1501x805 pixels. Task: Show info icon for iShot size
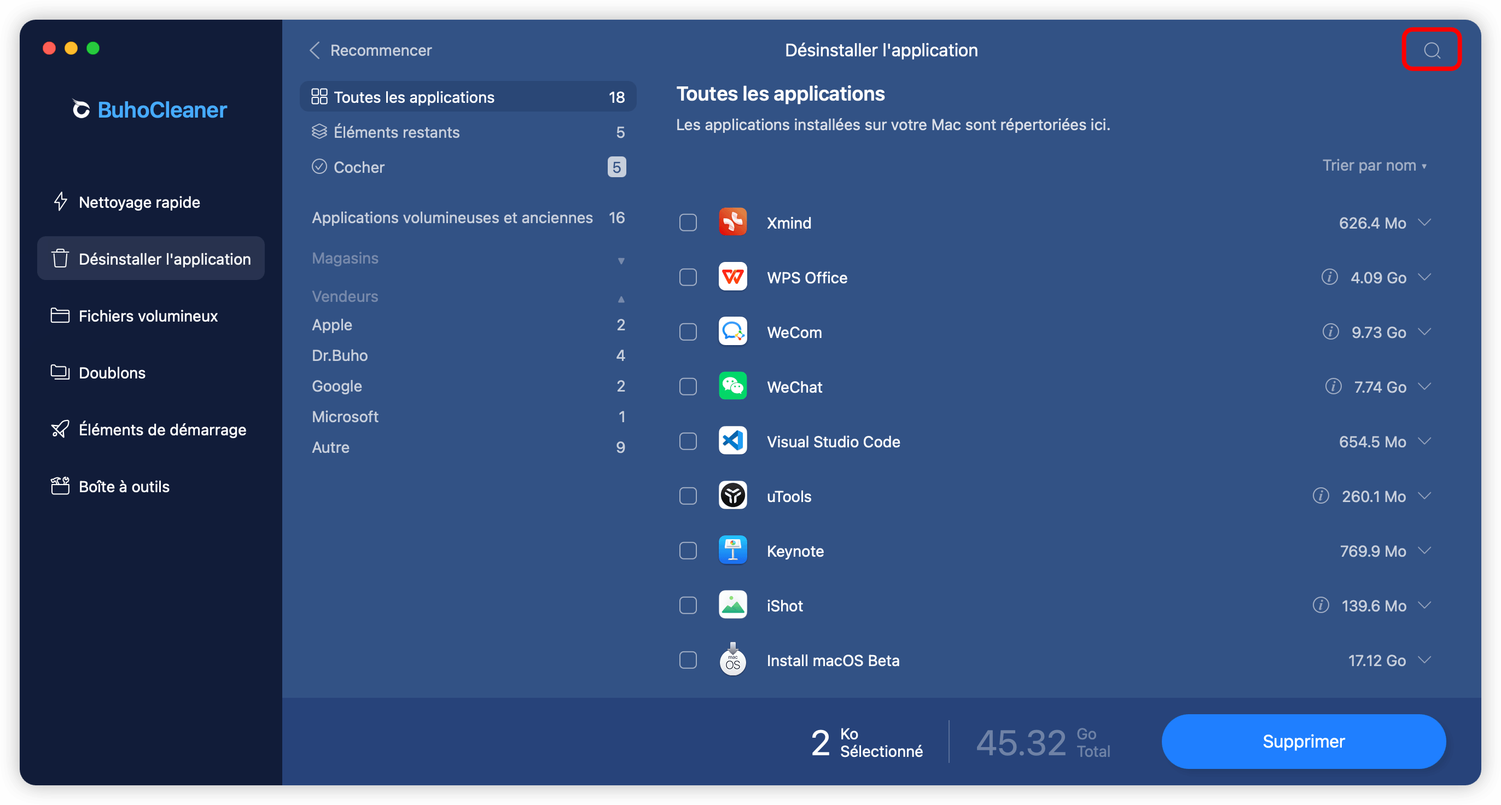click(x=1320, y=605)
